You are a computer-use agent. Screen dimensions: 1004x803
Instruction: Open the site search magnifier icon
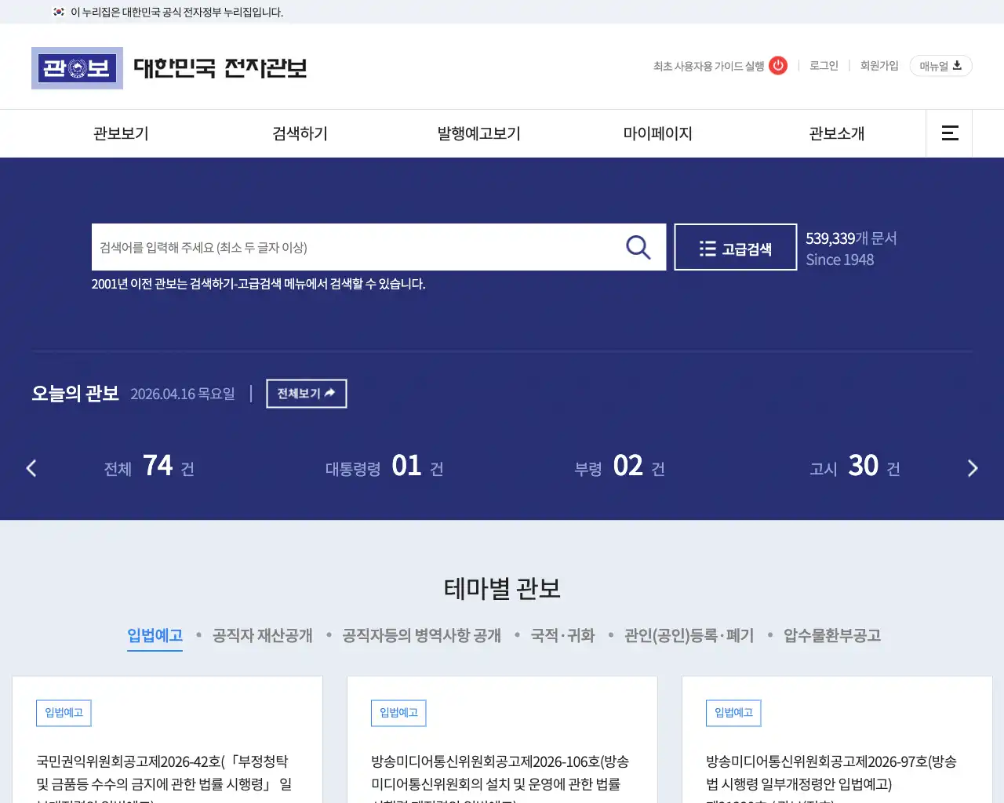pyautogui.click(x=638, y=247)
